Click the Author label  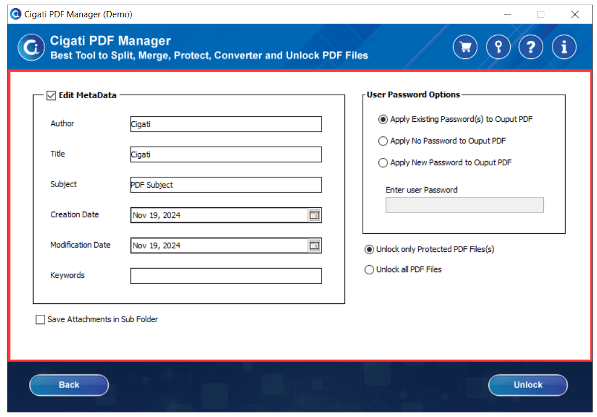[x=62, y=124]
